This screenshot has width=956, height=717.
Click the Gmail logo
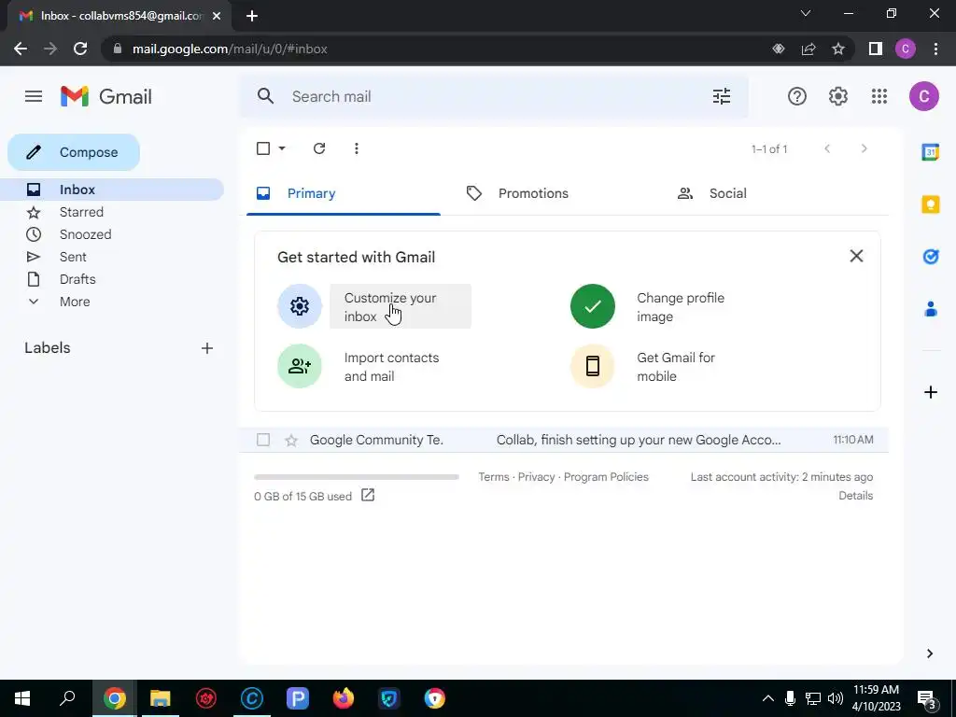click(106, 96)
